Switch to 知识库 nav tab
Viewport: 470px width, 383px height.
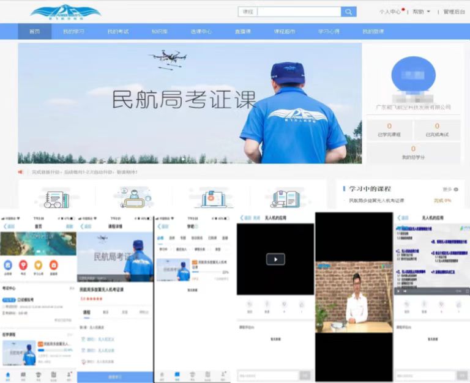[x=160, y=31]
